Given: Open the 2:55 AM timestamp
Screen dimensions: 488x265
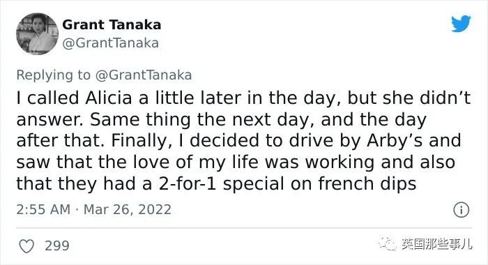Looking at the screenshot, I should pyautogui.click(x=43, y=209).
